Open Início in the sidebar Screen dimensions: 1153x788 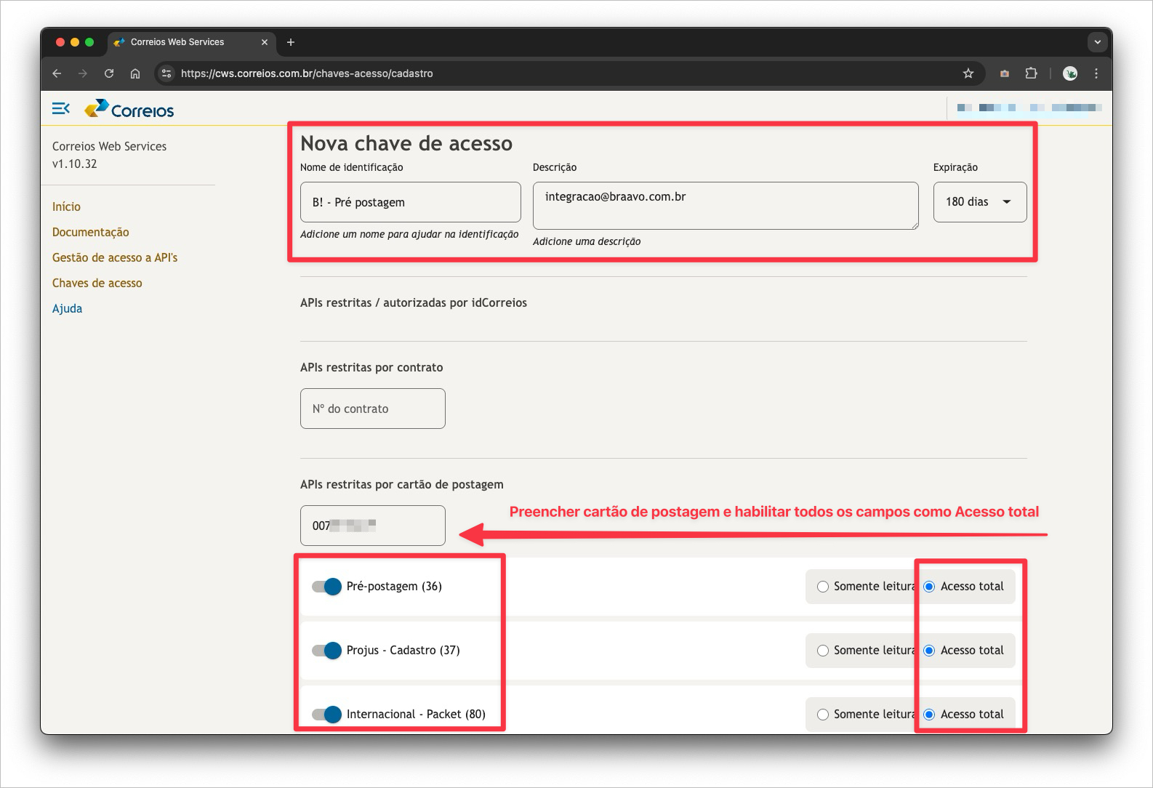[67, 207]
